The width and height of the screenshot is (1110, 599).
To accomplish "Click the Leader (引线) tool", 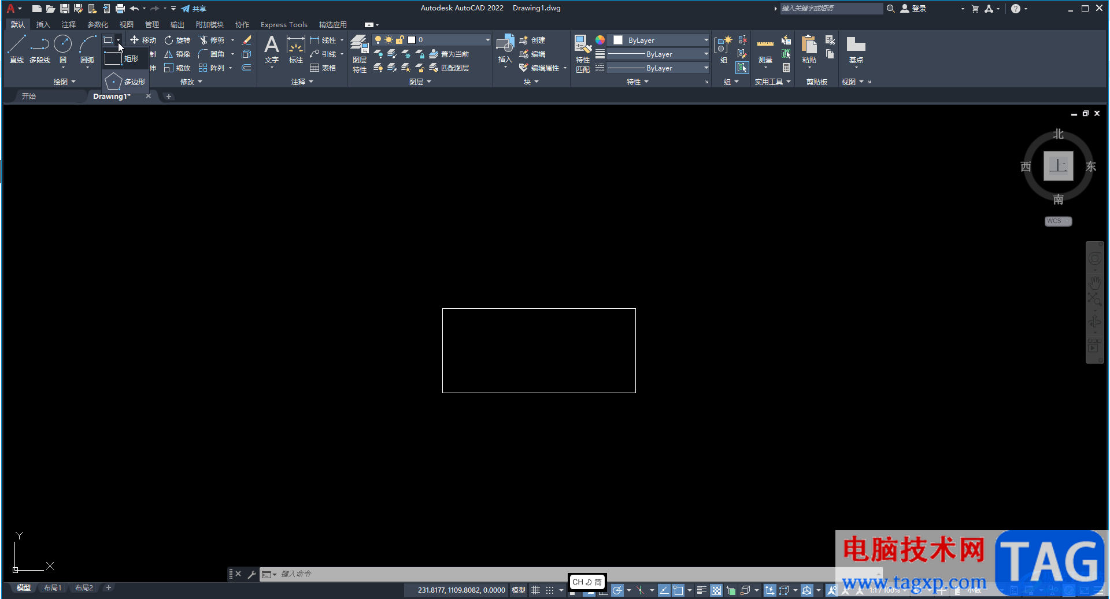I will tap(323, 54).
